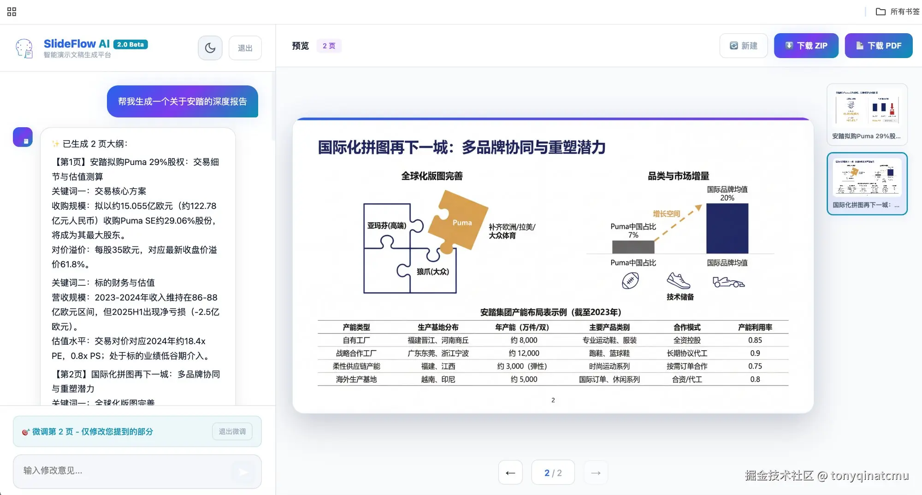Create a new presentation with 新建
Image resolution: width=922 pixels, height=495 pixels.
744,46
